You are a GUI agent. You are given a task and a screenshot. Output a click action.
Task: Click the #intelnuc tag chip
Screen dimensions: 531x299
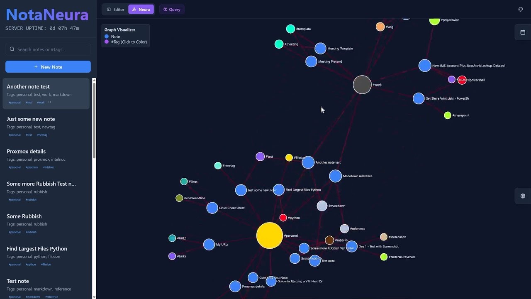[x=49, y=167]
